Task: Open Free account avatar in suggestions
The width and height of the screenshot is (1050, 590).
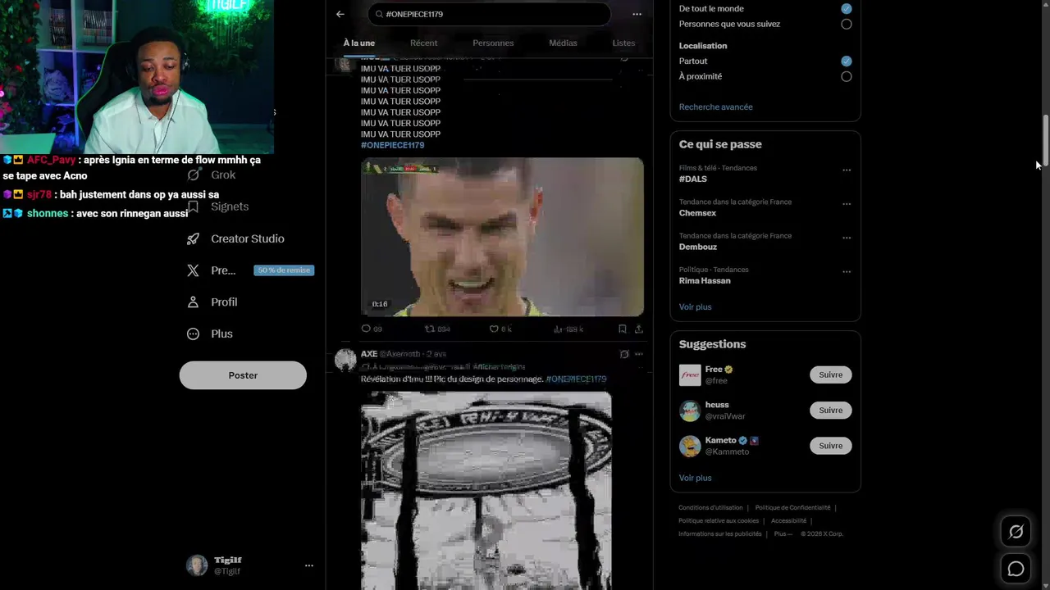Action: pos(690,374)
